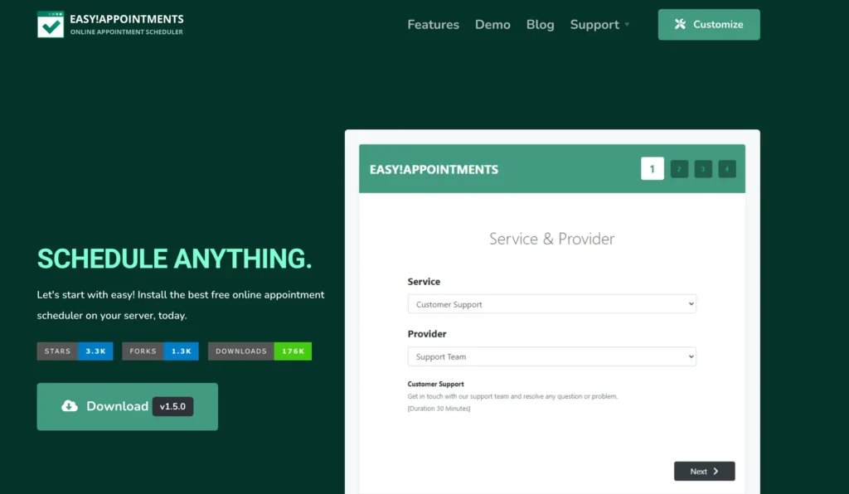
Task: Click the Easy!Appointments checkmark logo
Action: [x=51, y=24]
